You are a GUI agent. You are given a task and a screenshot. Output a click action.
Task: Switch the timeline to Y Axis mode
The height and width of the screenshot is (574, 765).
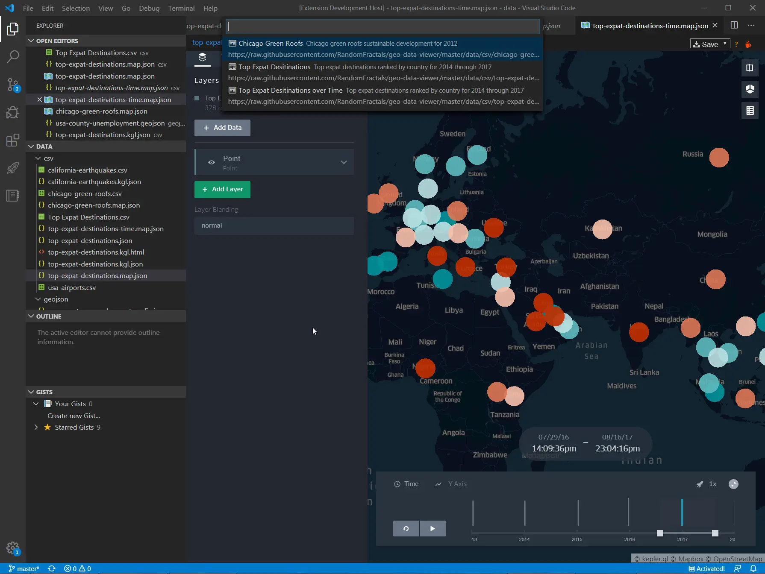(457, 484)
